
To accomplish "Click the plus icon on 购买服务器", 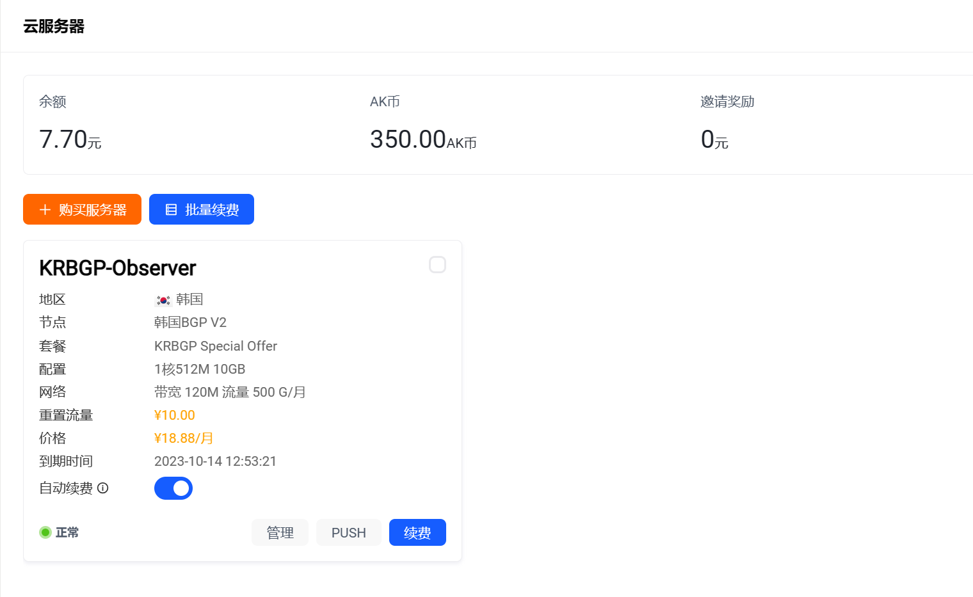I will click(x=45, y=210).
